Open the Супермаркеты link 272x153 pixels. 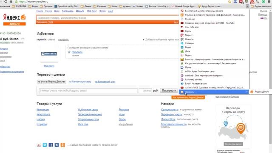pyautogui.click(x=170, y=110)
